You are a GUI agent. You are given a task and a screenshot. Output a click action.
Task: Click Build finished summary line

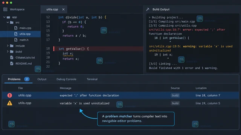tap(183, 68)
